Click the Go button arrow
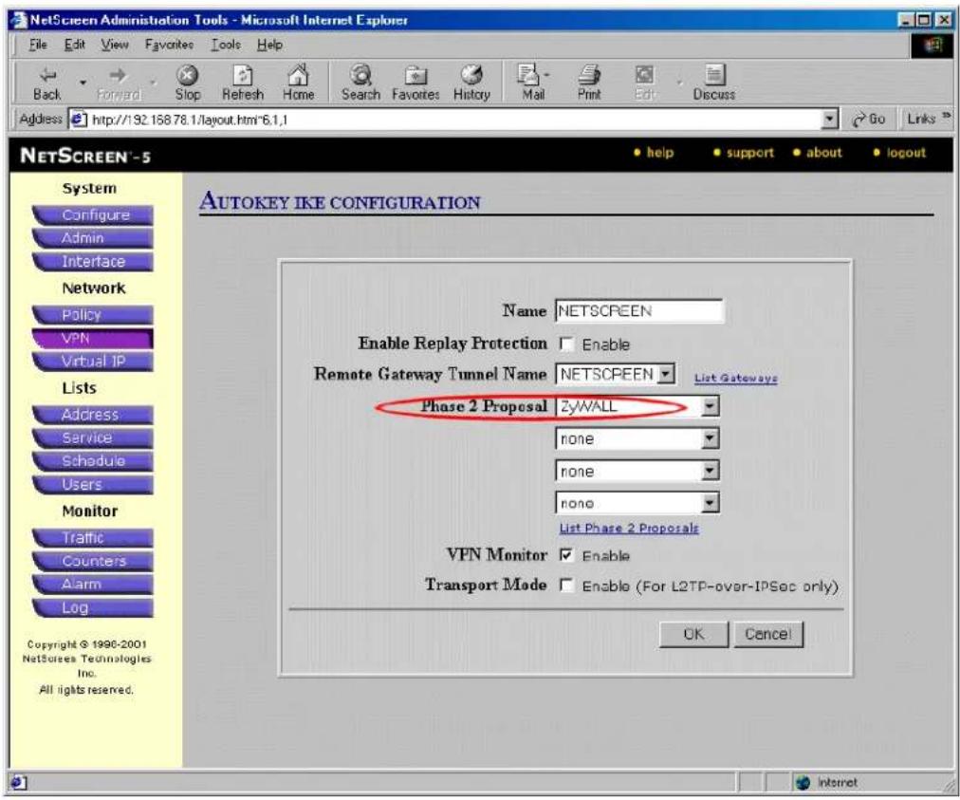This screenshot has height=800, width=960. 858,120
